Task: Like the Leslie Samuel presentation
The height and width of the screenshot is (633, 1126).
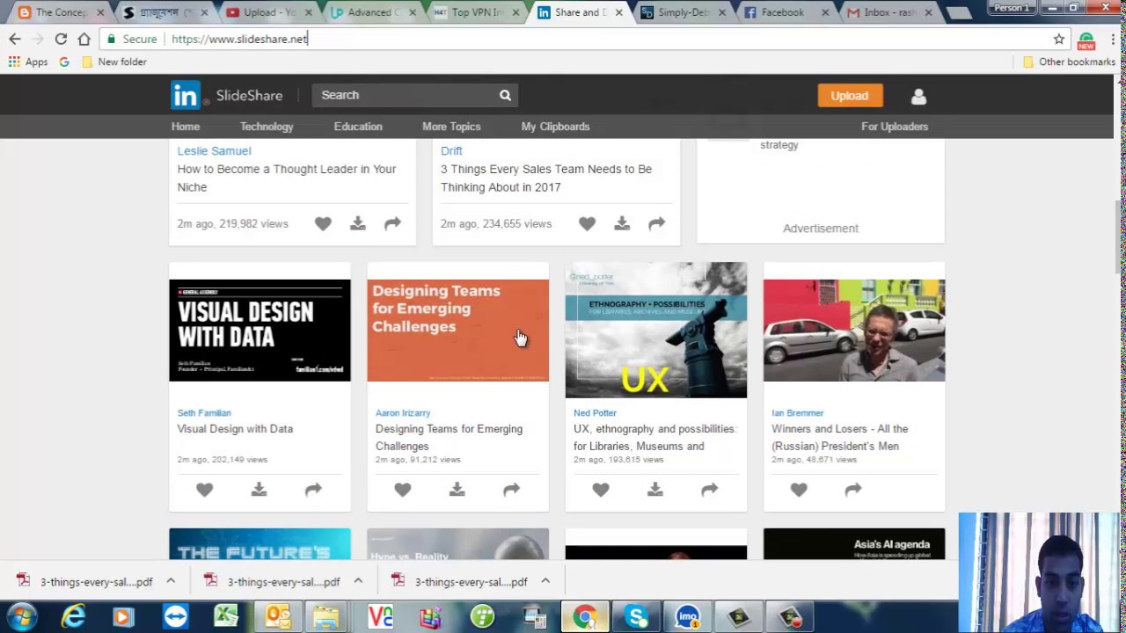Action: [323, 224]
